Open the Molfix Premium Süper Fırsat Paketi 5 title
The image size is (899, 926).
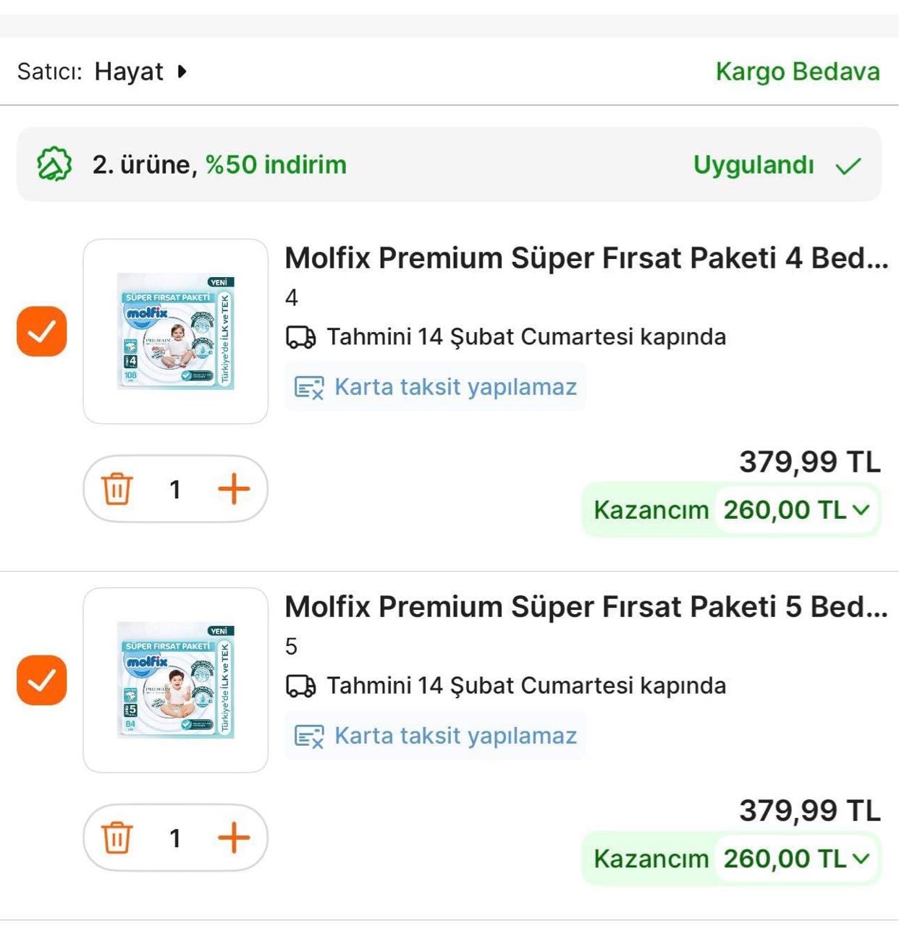(586, 607)
